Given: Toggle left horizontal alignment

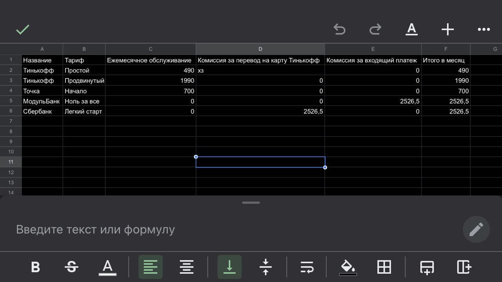Looking at the screenshot, I should 150,267.
